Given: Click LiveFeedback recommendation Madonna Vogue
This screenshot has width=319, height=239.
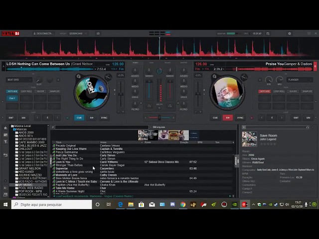Looking at the screenshot, I should pos(94,196).
